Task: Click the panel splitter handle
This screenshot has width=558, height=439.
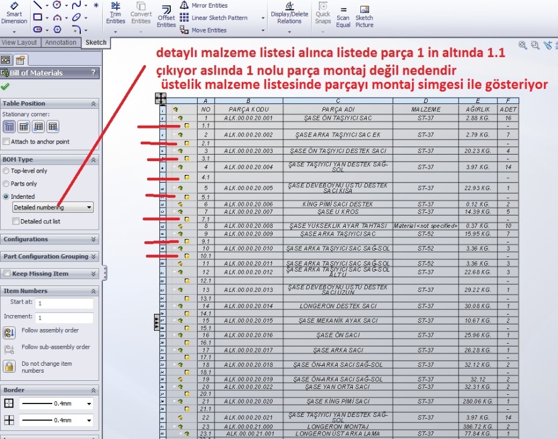Action: (x=105, y=273)
